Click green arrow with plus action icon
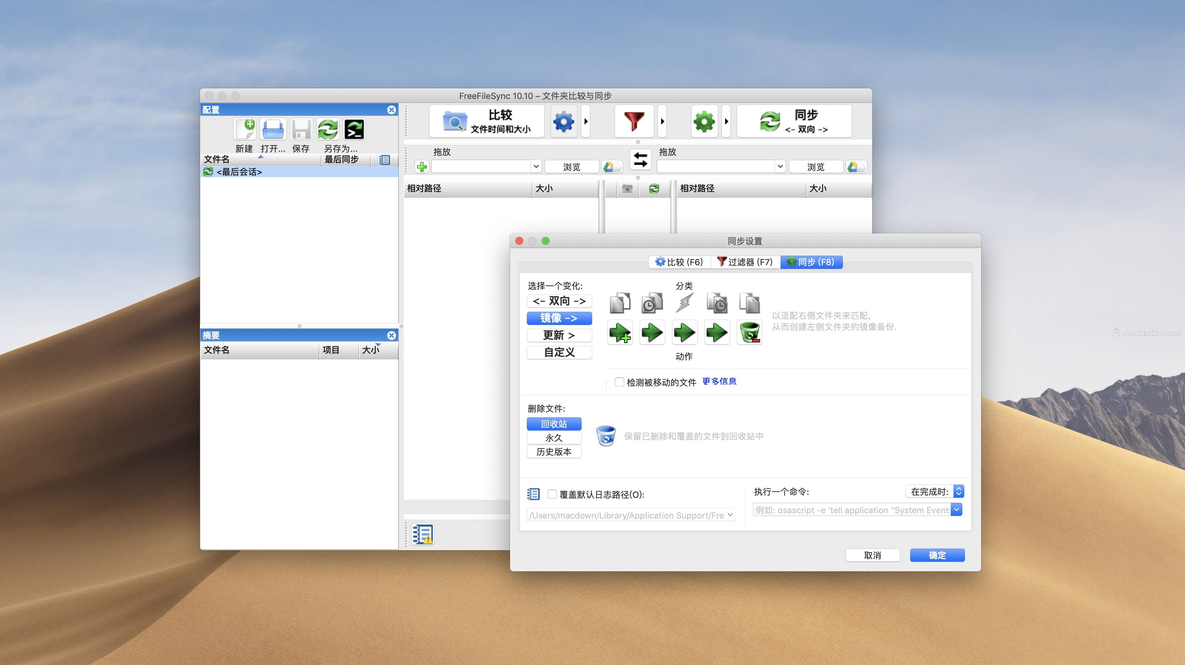1185x665 pixels. [620, 332]
